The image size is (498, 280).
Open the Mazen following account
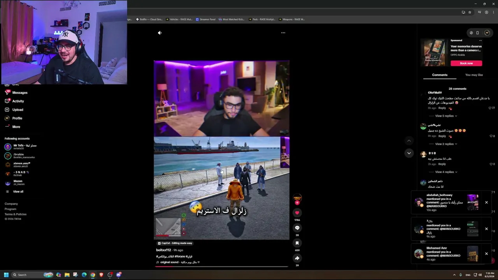(x=15, y=182)
